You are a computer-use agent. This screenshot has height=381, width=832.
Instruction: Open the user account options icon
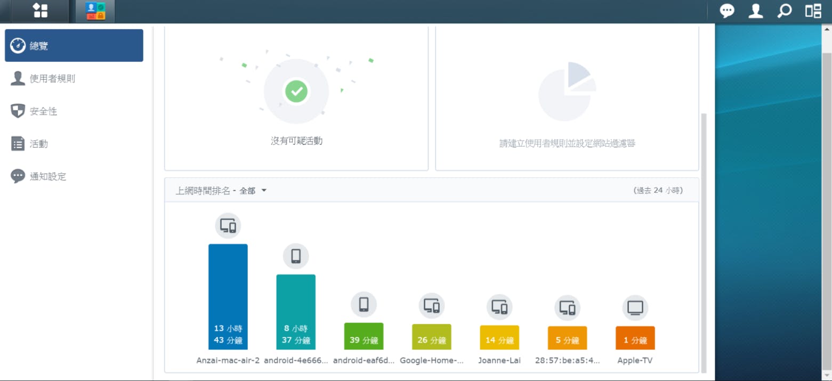coord(755,11)
